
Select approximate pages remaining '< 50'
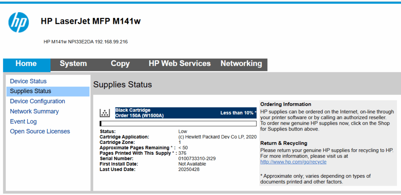183,148
